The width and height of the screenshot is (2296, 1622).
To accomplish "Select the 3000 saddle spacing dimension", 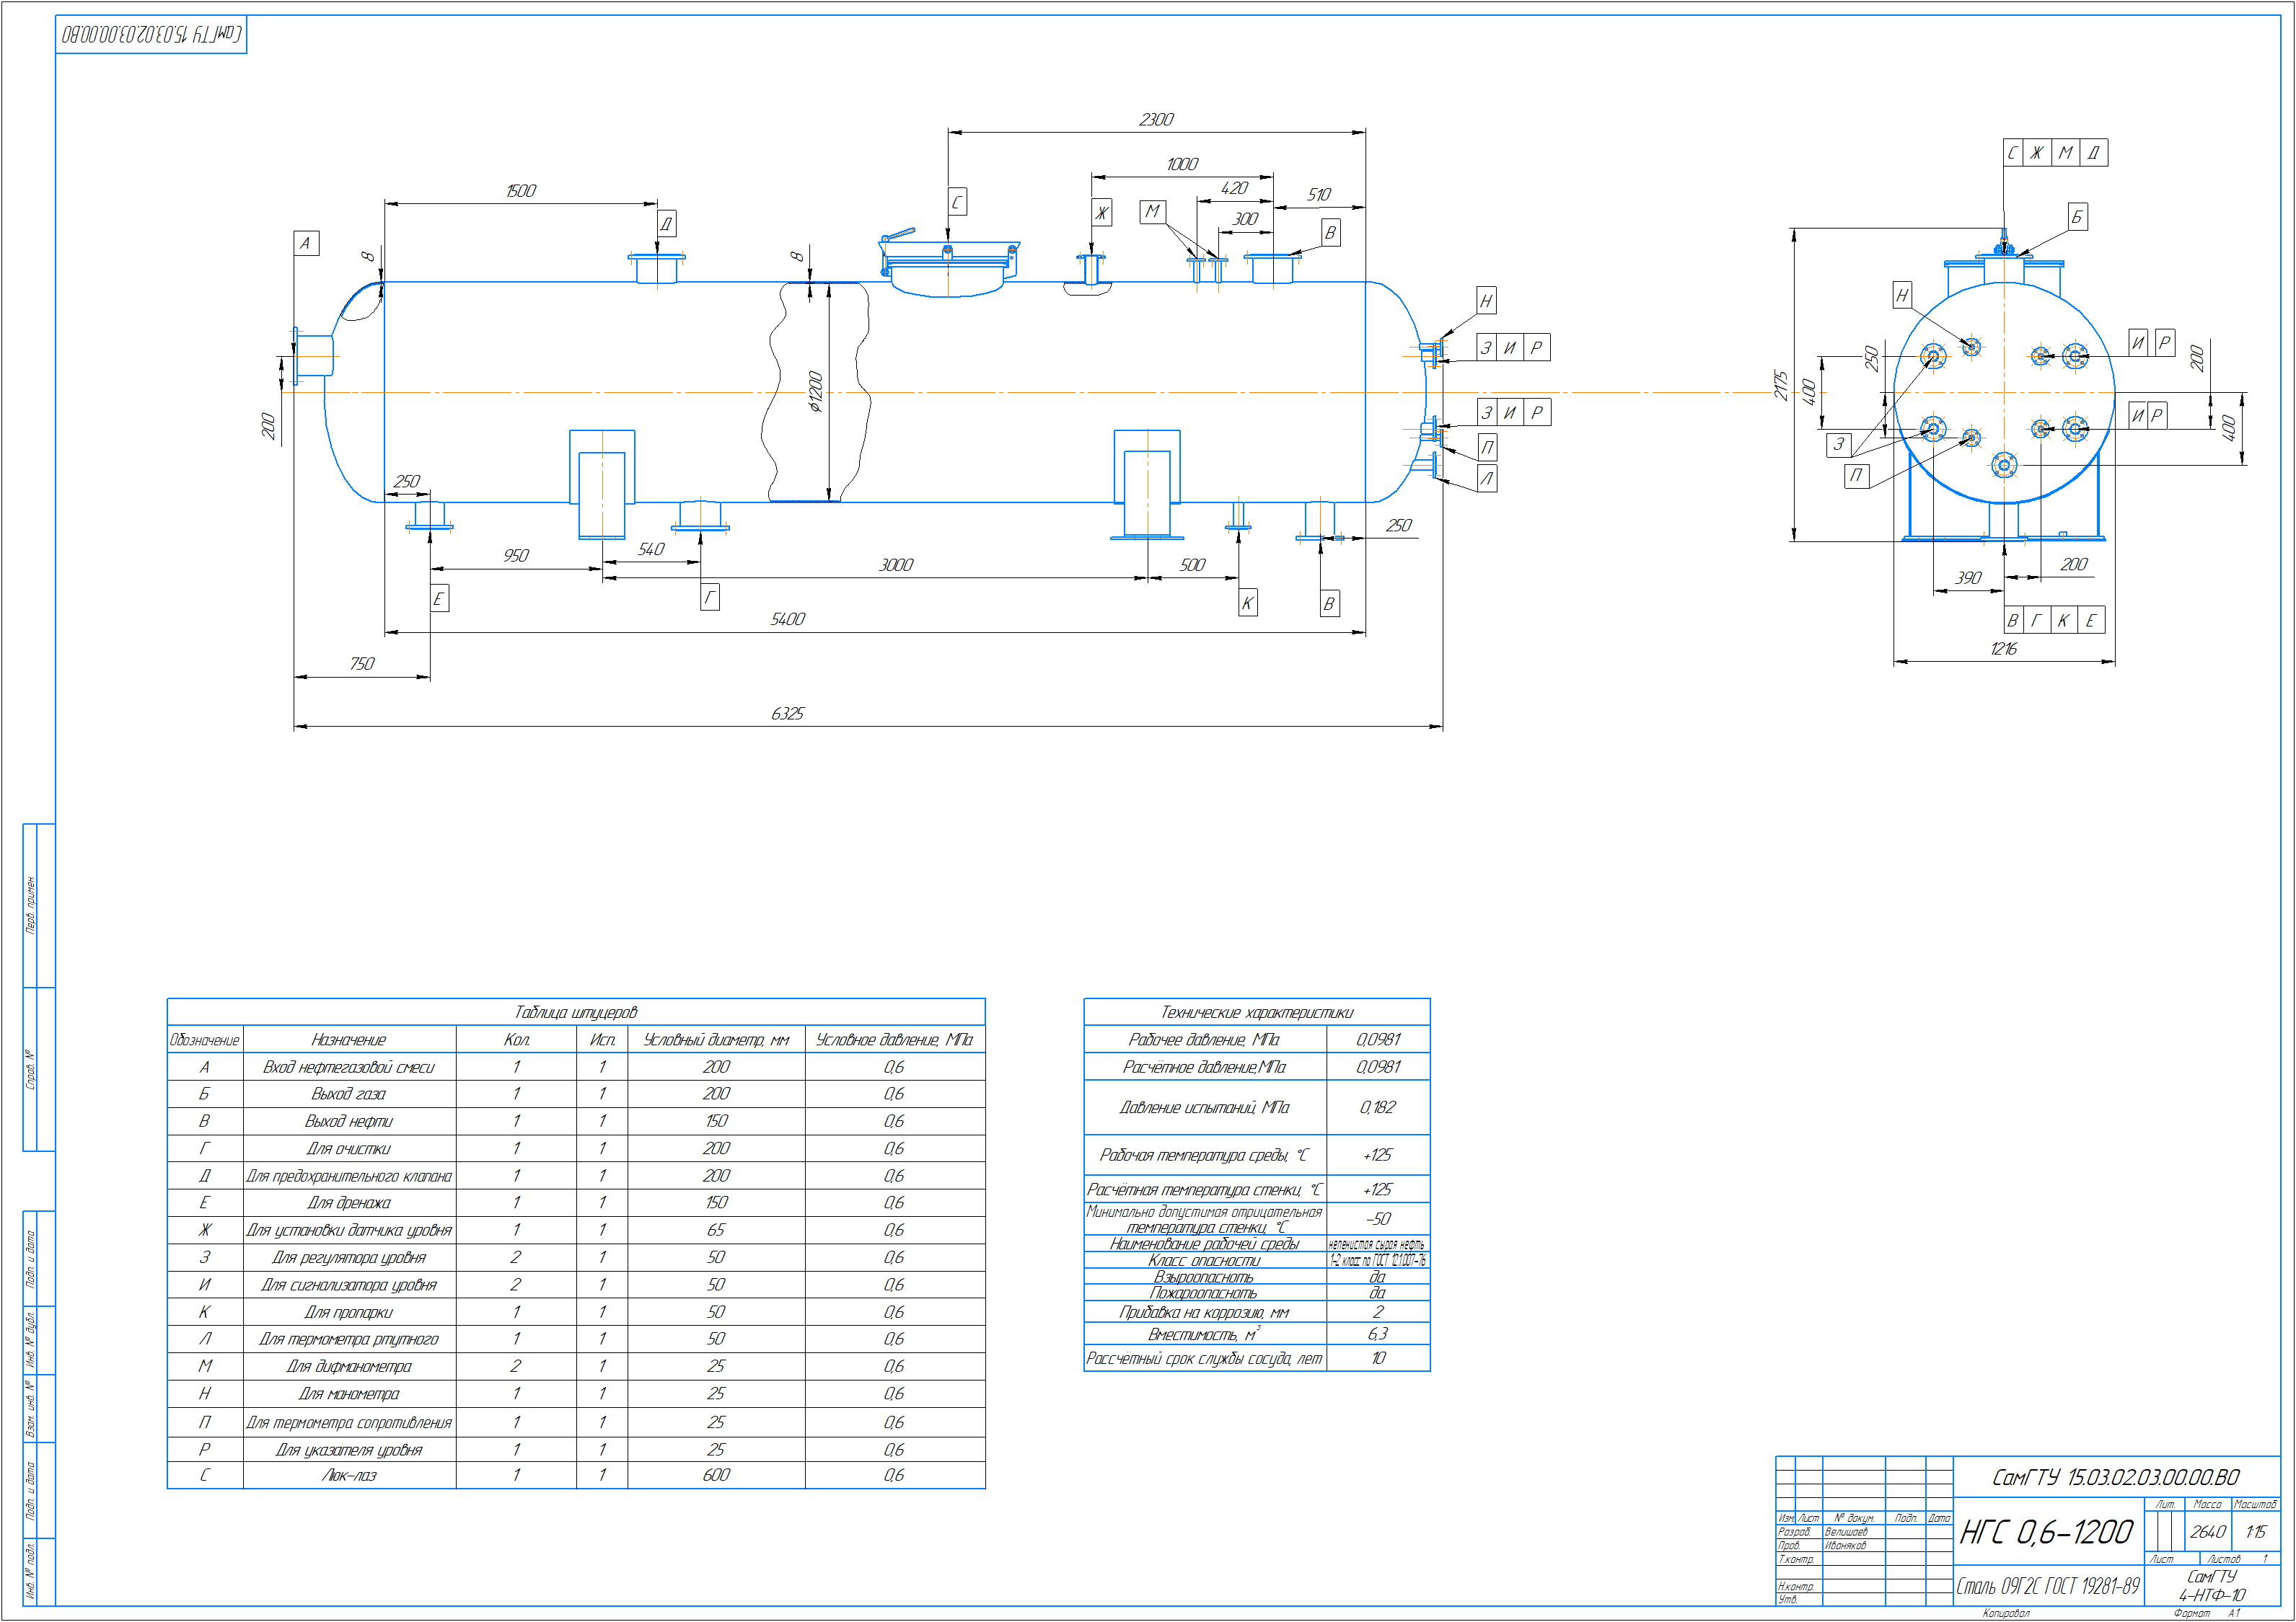I will pyautogui.click(x=895, y=566).
